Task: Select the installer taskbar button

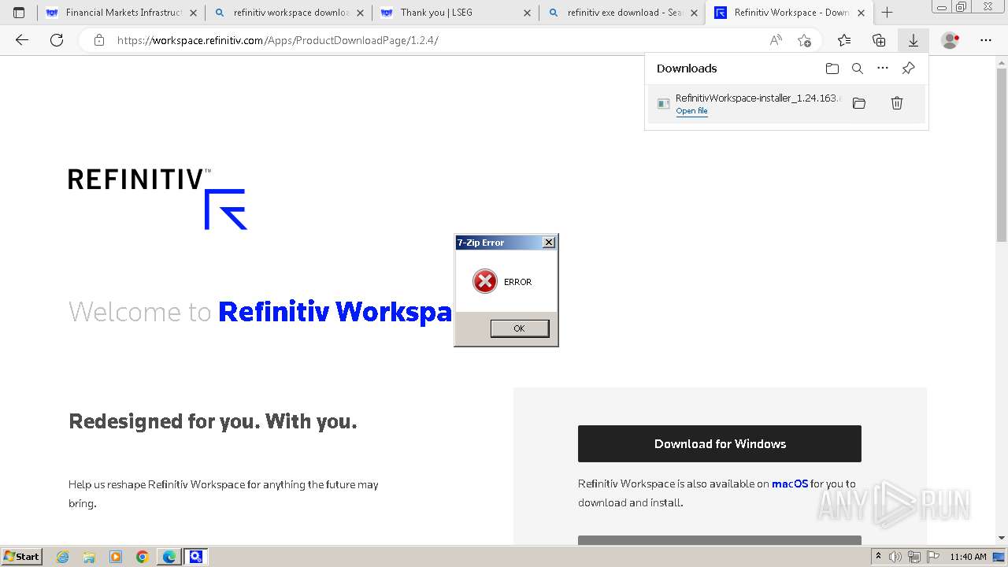Action: (195, 557)
